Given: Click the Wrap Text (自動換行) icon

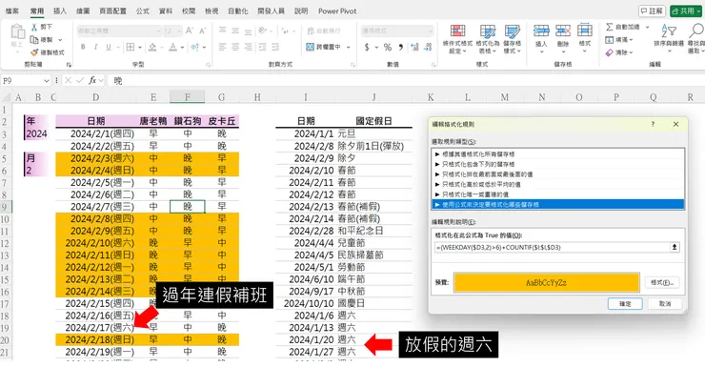Looking at the screenshot, I should (311, 31).
